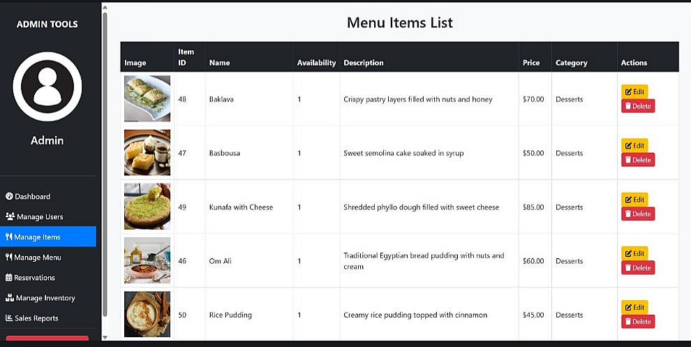Screen dimensions: 691x347
Task: Click the scrollbar down arrow
Action: coord(105,337)
